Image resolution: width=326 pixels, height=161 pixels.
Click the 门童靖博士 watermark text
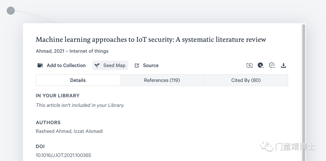coord(295,147)
